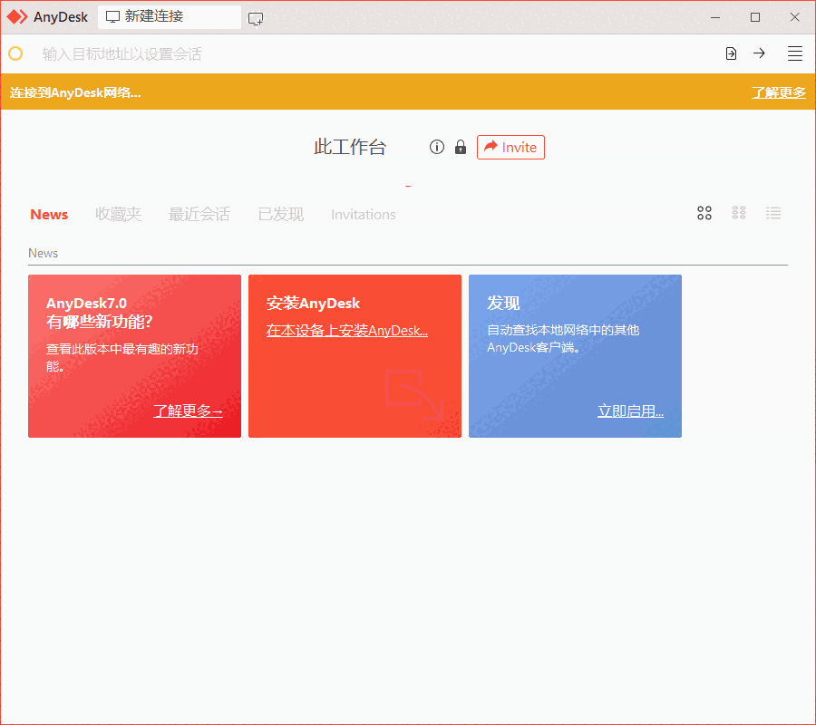Switch to the News tab
This screenshot has height=725, width=816.
49,214
